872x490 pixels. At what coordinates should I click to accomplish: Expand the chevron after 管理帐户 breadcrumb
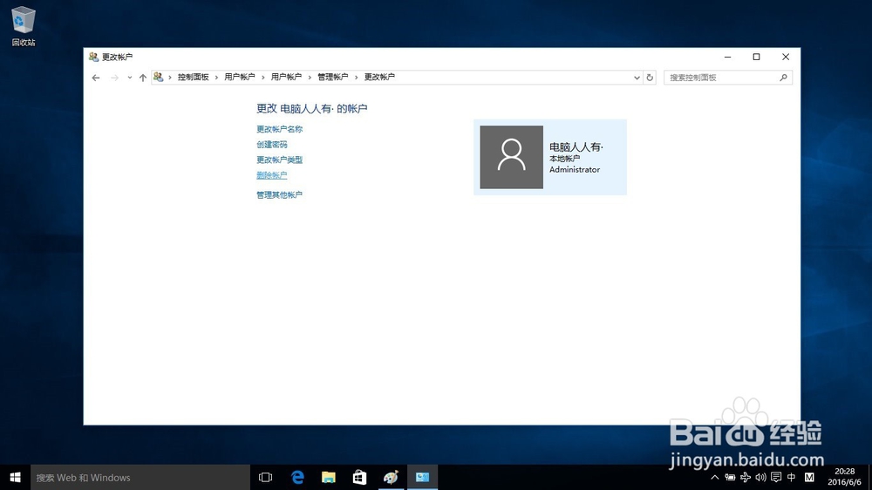coord(356,78)
